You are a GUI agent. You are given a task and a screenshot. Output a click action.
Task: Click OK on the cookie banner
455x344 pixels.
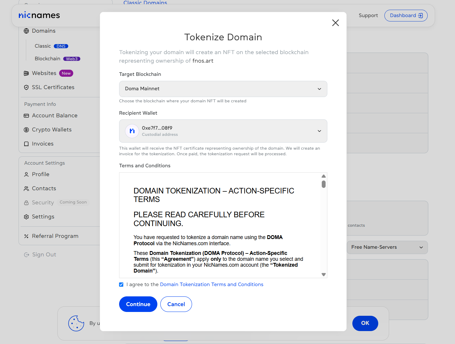[365, 323]
